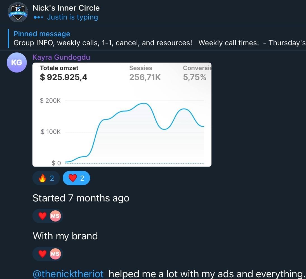
Task: Open the Nick's Inner Circle group avatar
Action: (x=18, y=12)
